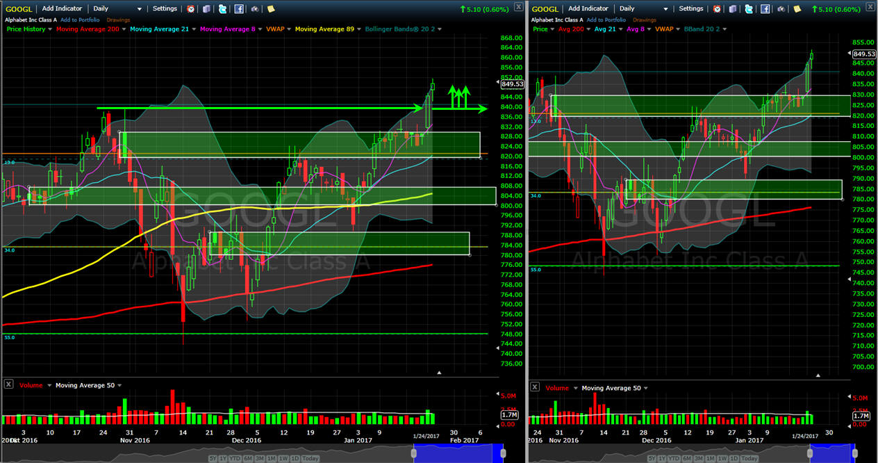Expand Avg 8 options in right chart
Viewport: 878px width, 463px height.
point(649,29)
